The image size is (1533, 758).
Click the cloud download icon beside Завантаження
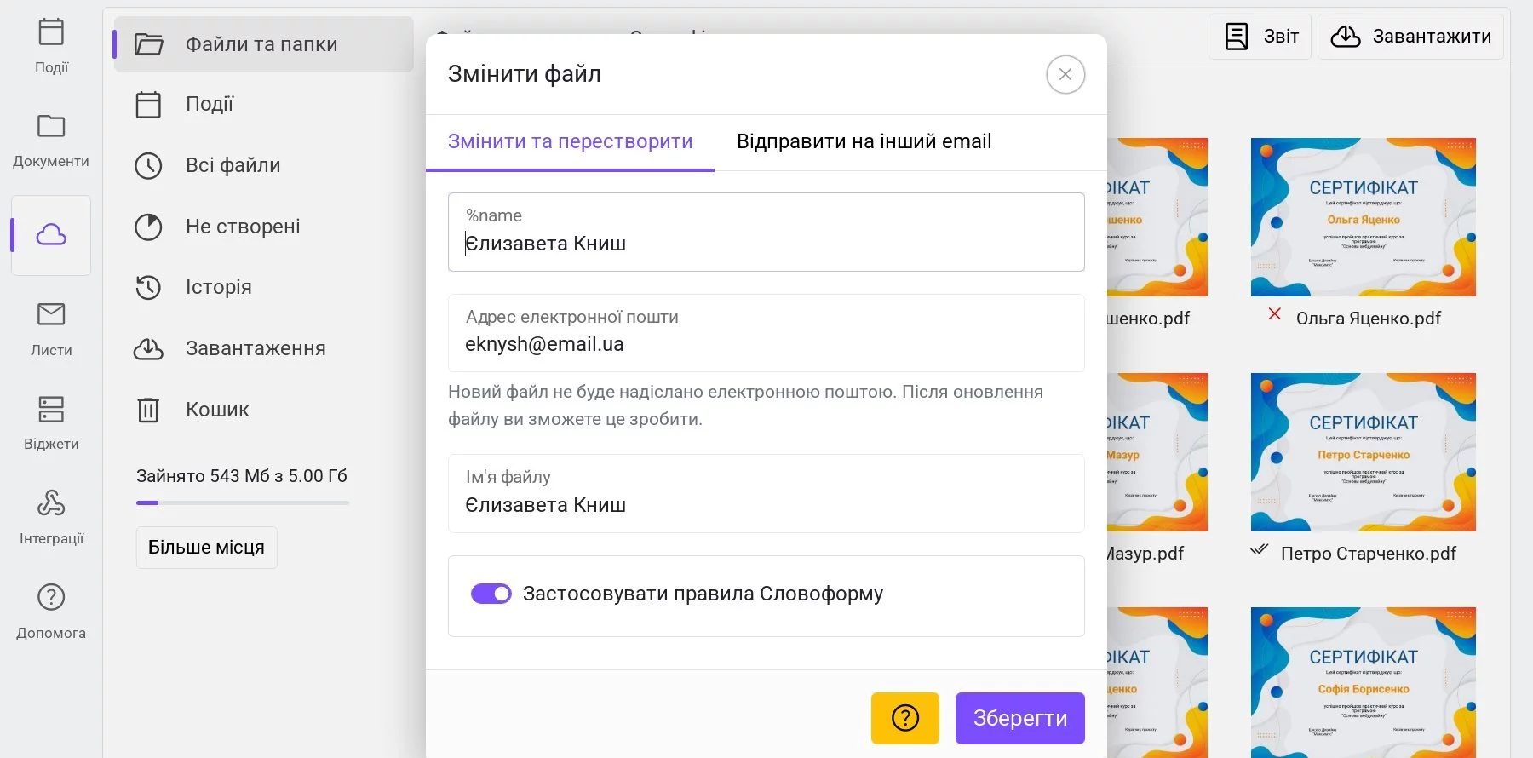148,348
